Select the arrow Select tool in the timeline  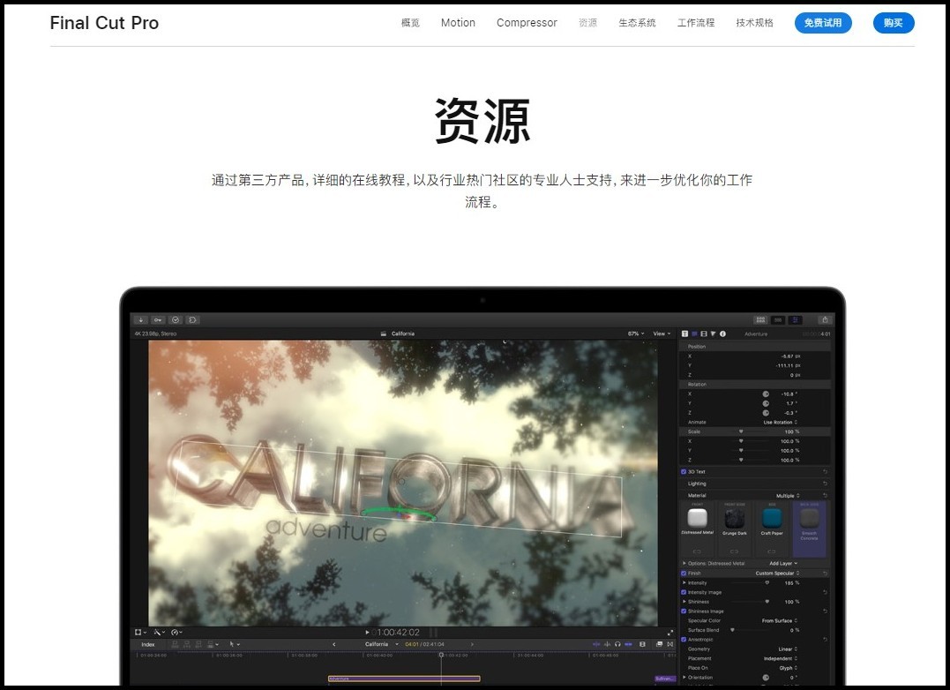click(x=231, y=644)
